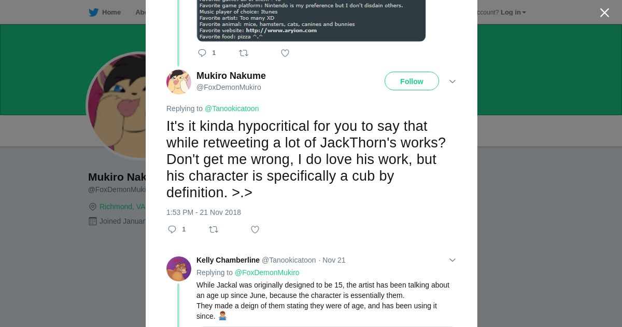Reply to the parent tweet above
The height and width of the screenshot is (327, 622).
pyautogui.click(x=202, y=53)
